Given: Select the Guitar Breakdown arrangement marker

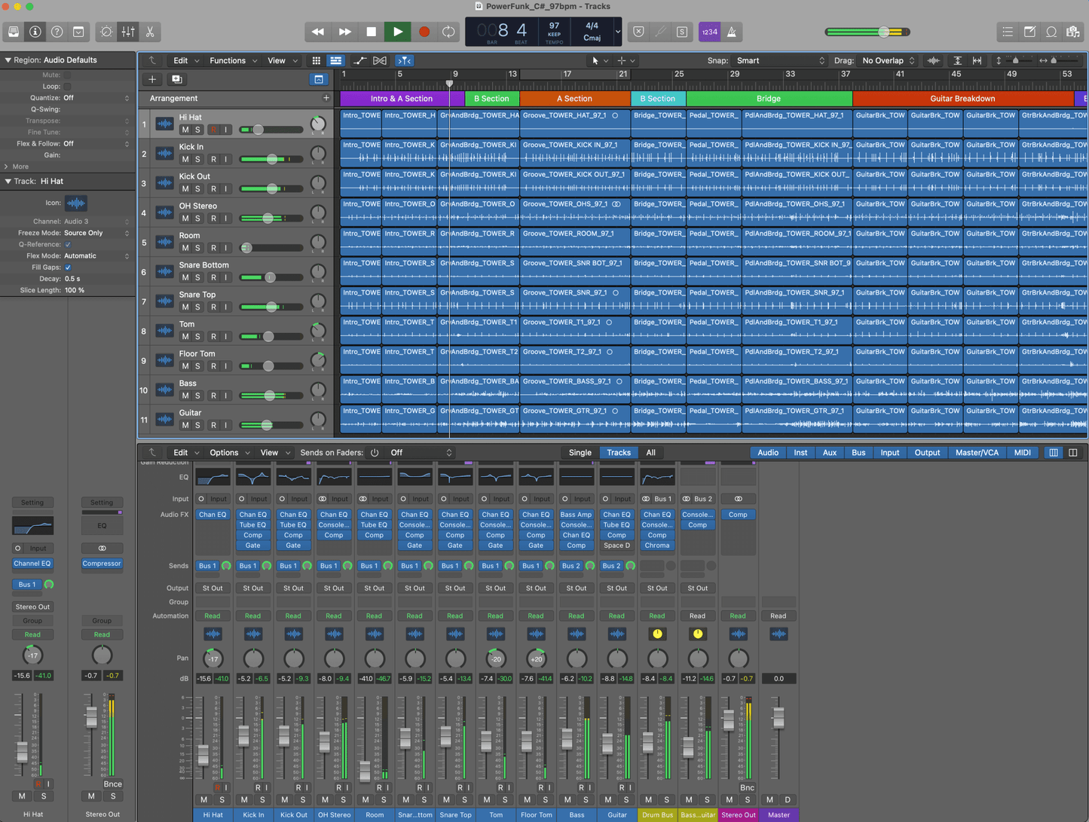Looking at the screenshot, I should tap(962, 99).
